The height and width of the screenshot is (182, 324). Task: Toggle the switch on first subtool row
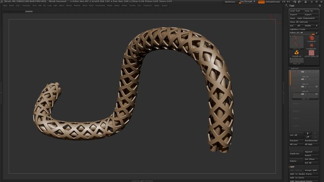pyautogui.click(x=302, y=72)
